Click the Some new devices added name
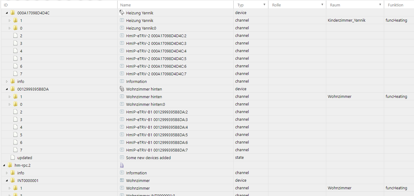This screenshot has width=414, height=196. click(x=148, y=158)
